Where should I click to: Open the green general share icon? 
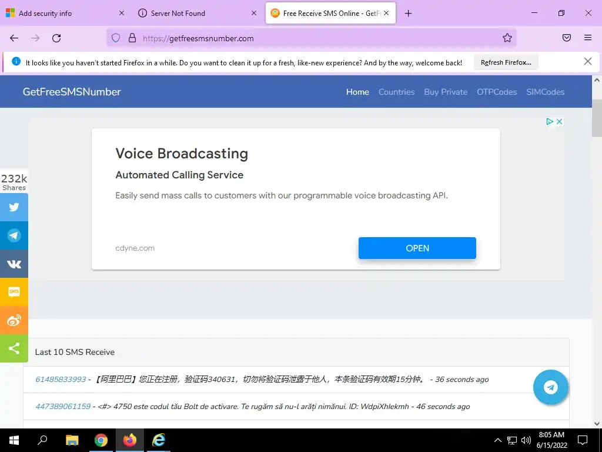(14, 348)
